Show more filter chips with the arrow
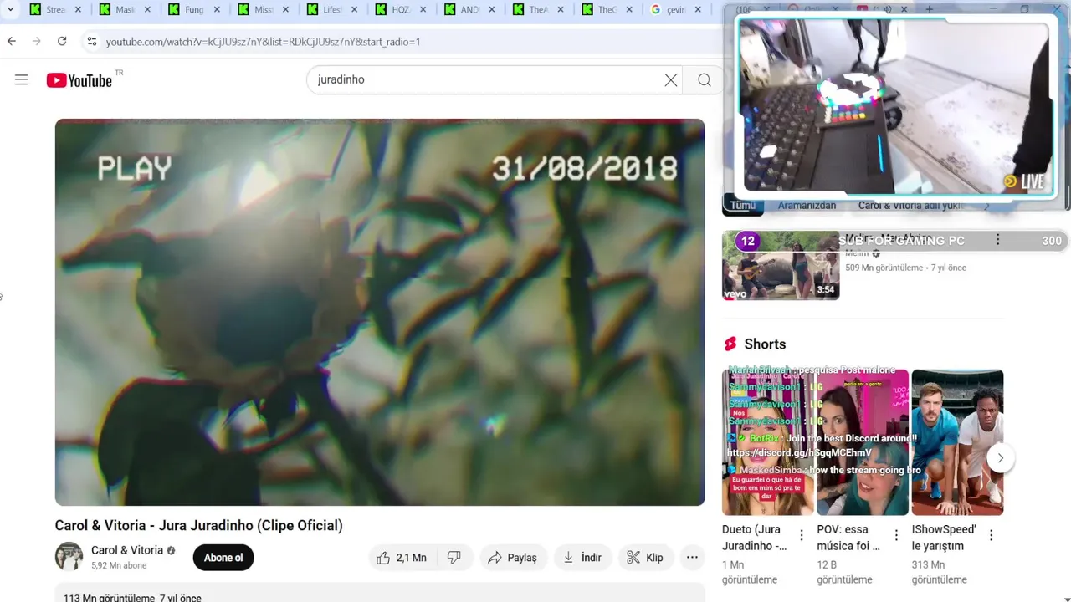The image size is (1071, 602). tap(987, 206)
